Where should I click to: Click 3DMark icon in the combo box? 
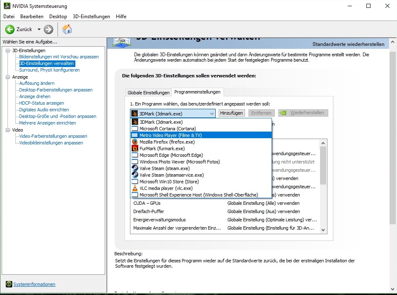pos(135,113)
